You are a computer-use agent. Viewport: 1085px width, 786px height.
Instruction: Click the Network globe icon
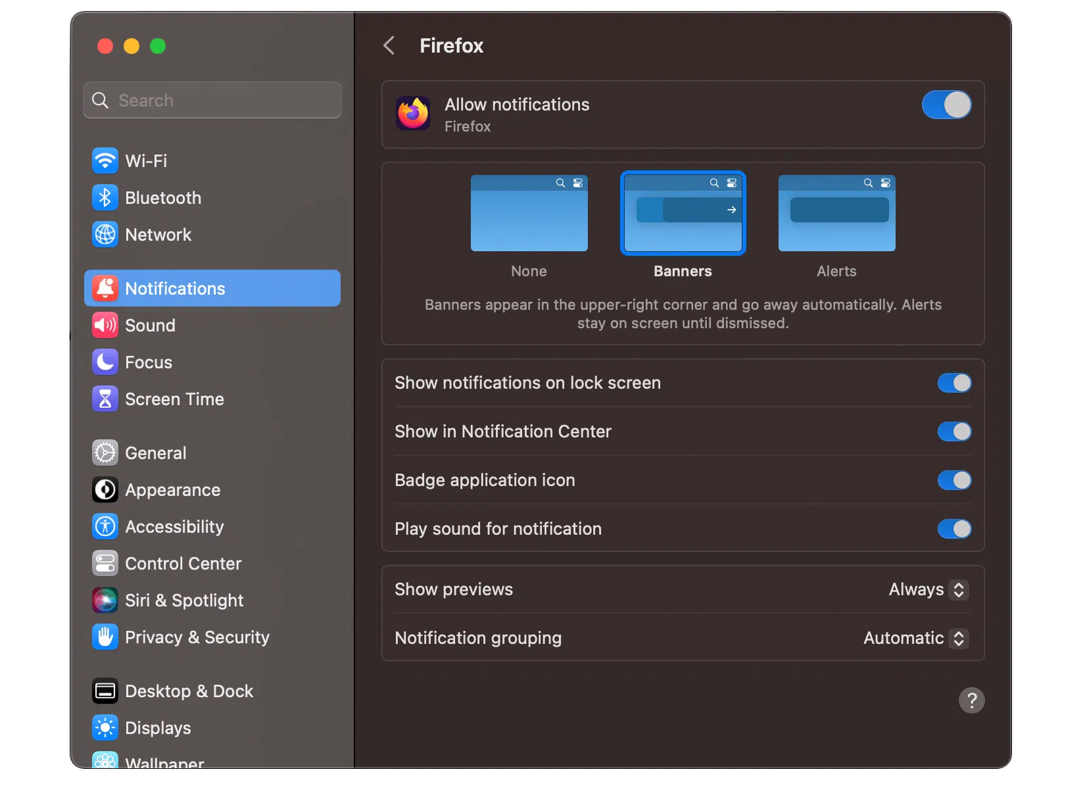[x=105, y=234]
